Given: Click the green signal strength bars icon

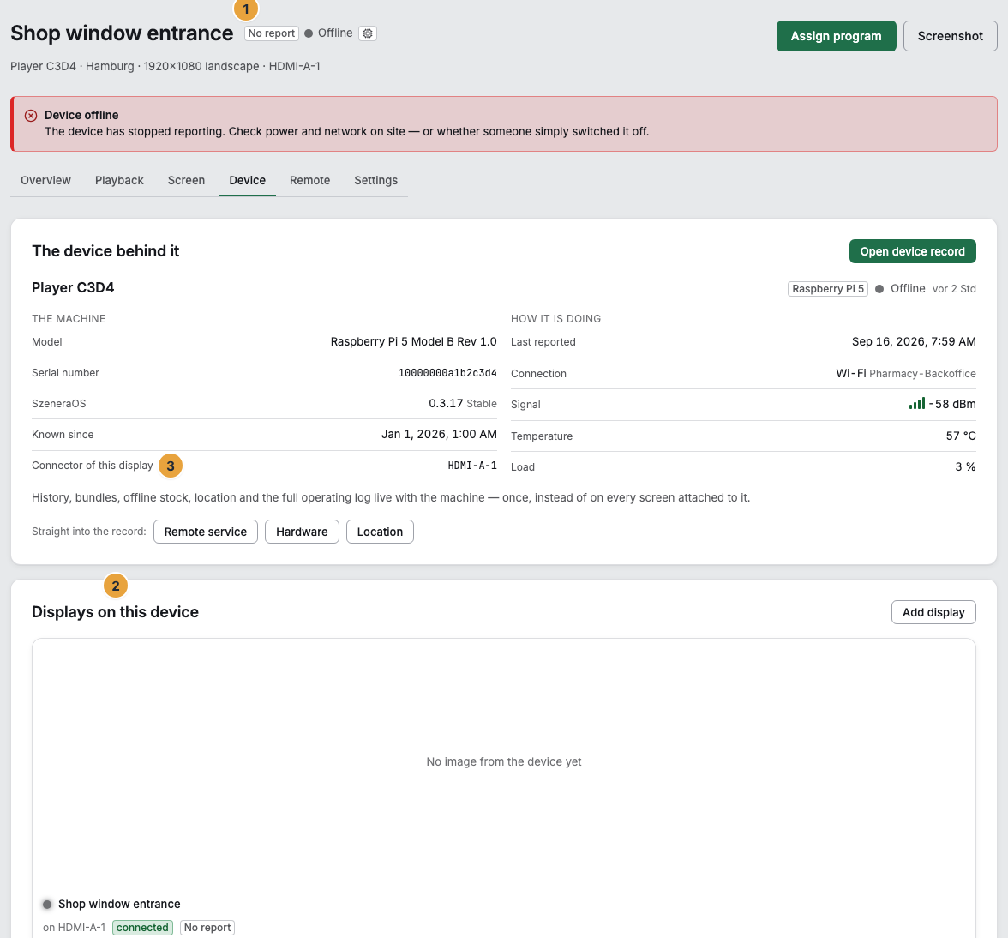Looking at the screenshot, I should pyautogui.click(x=917, y=403).
